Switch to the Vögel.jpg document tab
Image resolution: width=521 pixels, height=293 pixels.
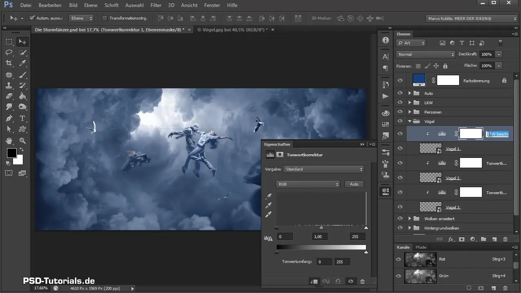[232, 30]
